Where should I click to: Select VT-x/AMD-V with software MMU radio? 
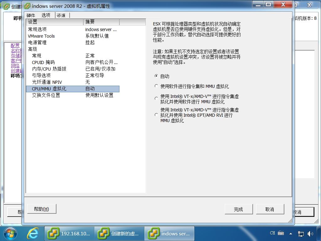[156, 98]
